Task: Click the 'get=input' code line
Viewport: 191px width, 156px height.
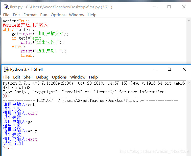Action: tap(40, 34)
